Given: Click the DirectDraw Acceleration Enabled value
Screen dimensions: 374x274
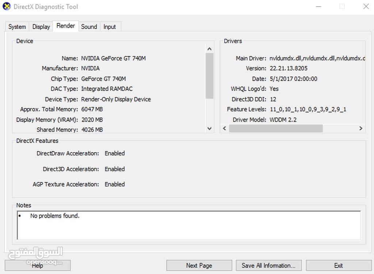Looking at the screenshot, I should point(115,153).
